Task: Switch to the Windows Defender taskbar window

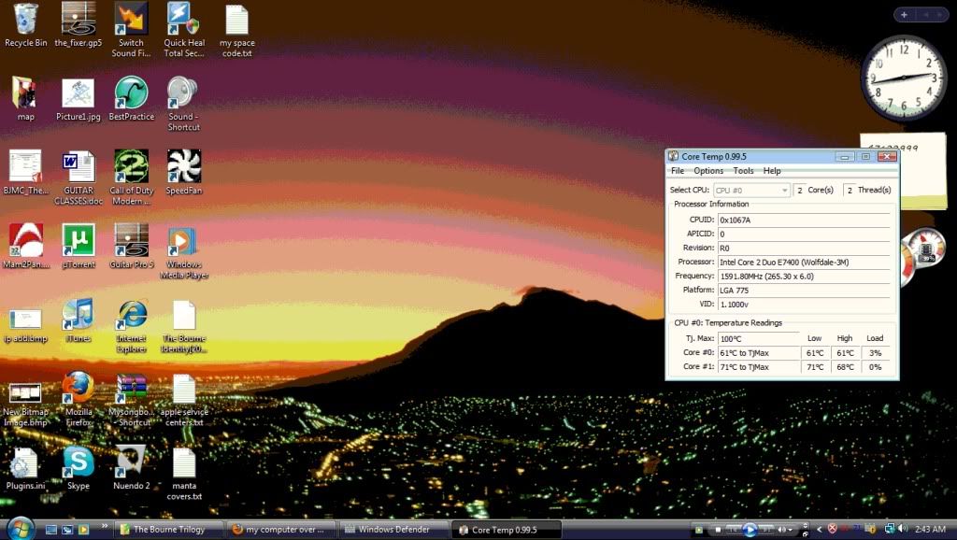Action: click(389, 529)
